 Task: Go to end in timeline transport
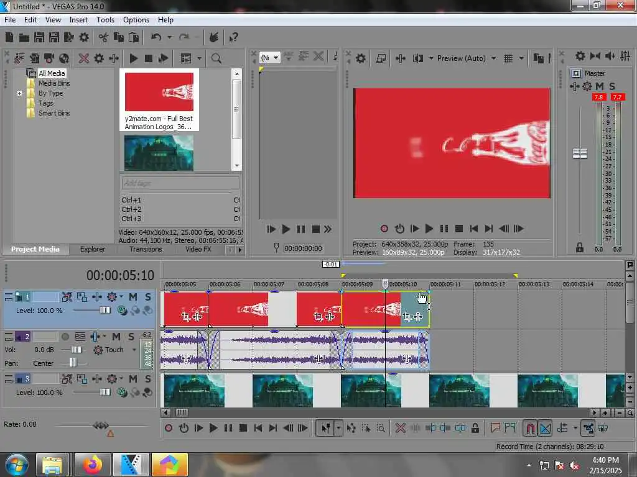tap(273, 428)
